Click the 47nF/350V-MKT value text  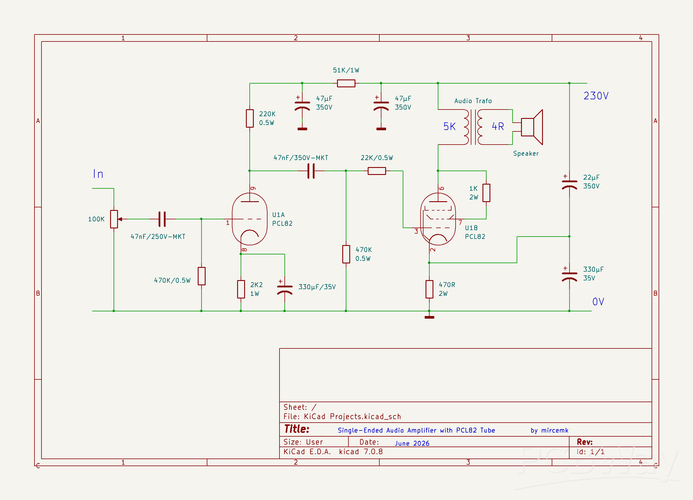pyautogui.click(x=301, y=158)
